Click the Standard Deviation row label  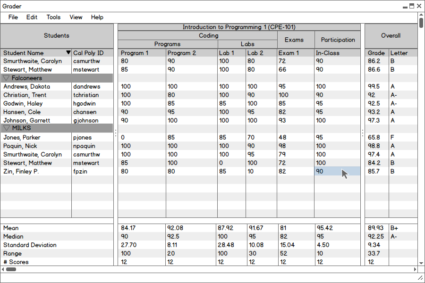click(30, 245)
